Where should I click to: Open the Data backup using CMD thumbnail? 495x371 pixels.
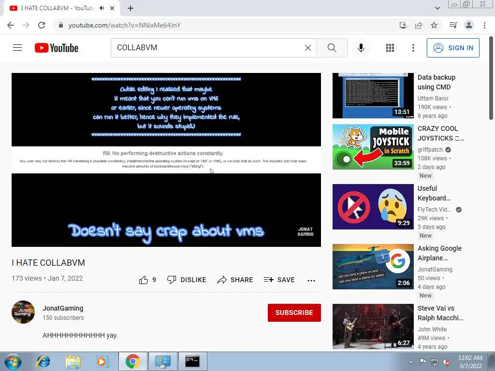(373, 96)
